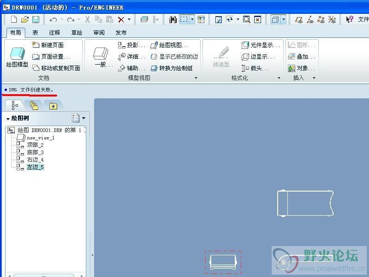Click 页面设置 button
Viewport: 369px width, 277px height.
(51, 56)
